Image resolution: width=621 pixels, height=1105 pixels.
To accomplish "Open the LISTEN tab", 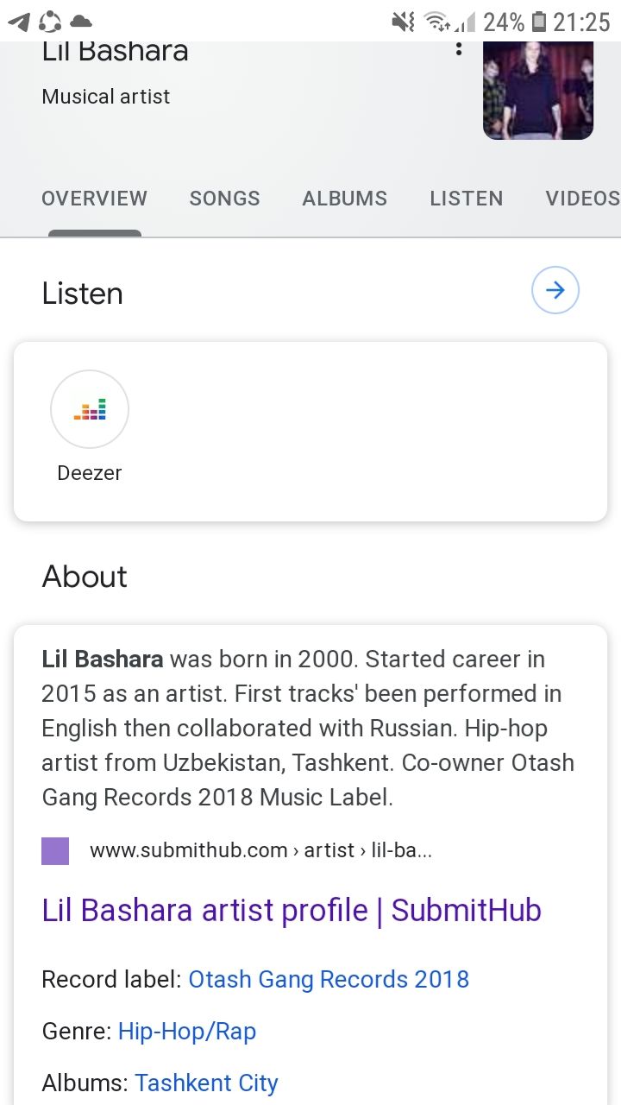I will (x=467, y=199).
